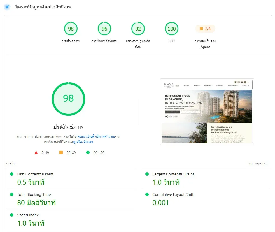Open the 2/4 Agent browsing category
The image size is (275, 232).
click(x=205, y=29)
